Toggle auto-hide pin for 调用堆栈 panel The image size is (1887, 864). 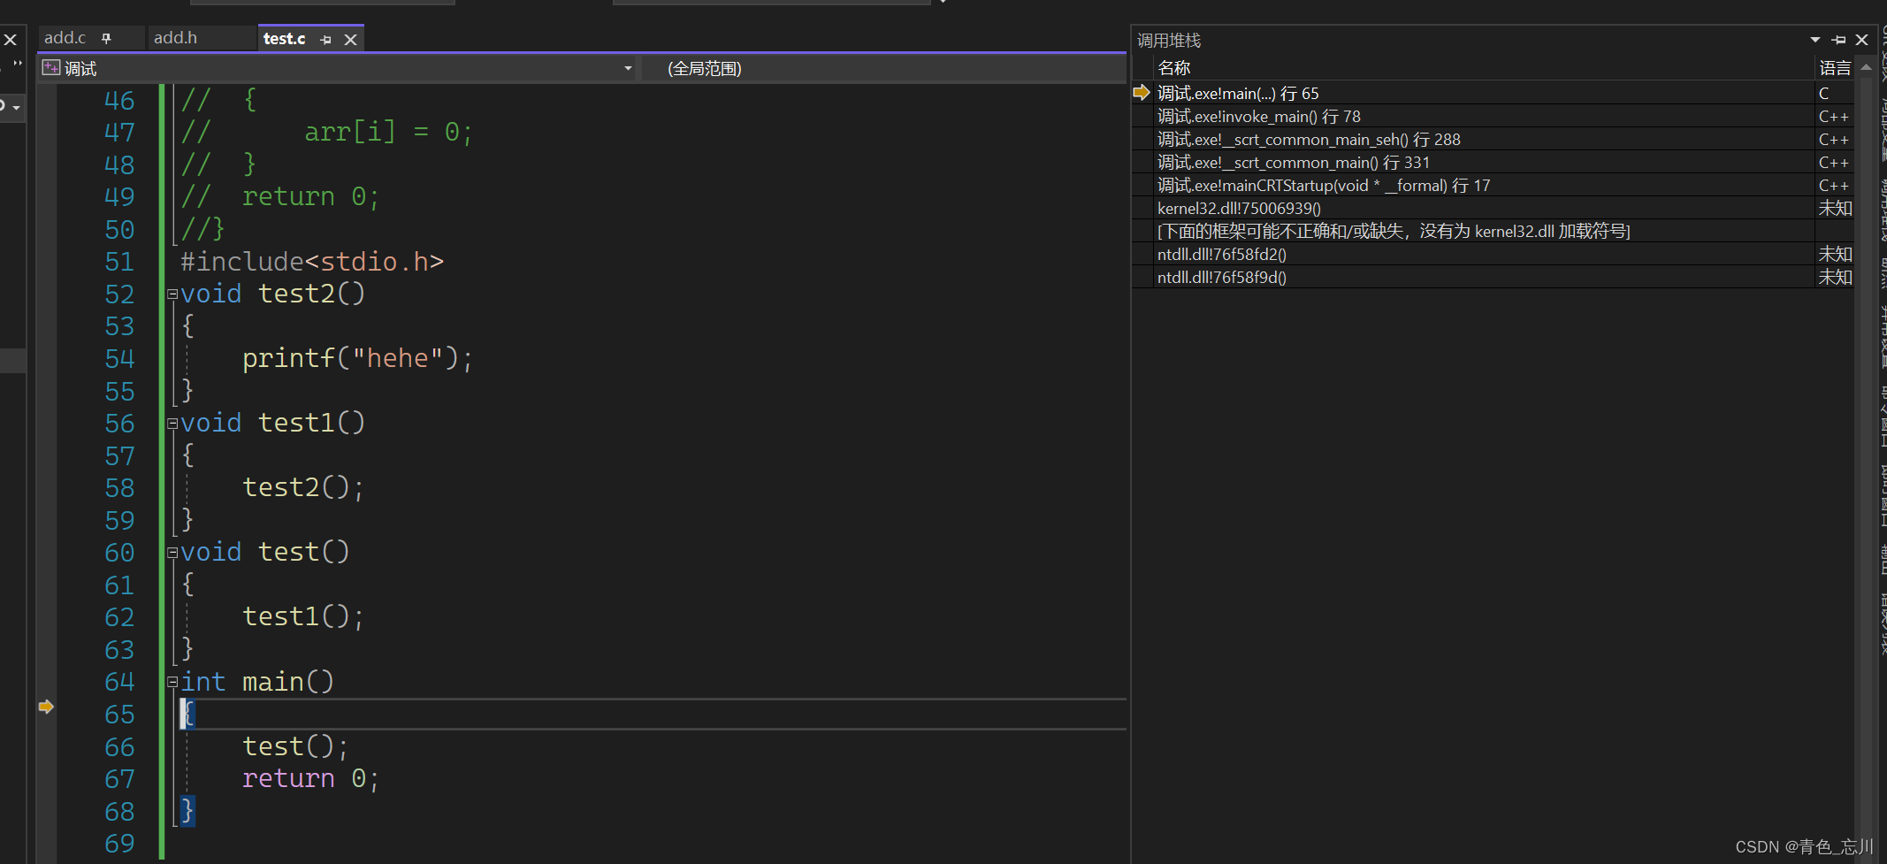(x=1838, y=40)
